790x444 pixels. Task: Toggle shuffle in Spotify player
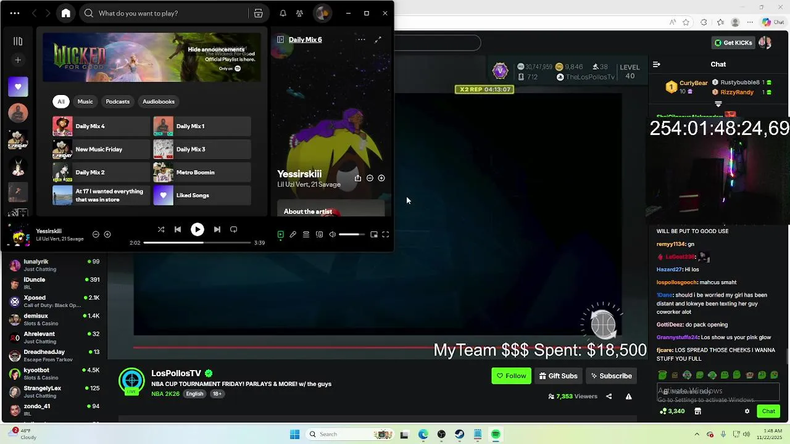pyautogui.click(x=161, y=229)
